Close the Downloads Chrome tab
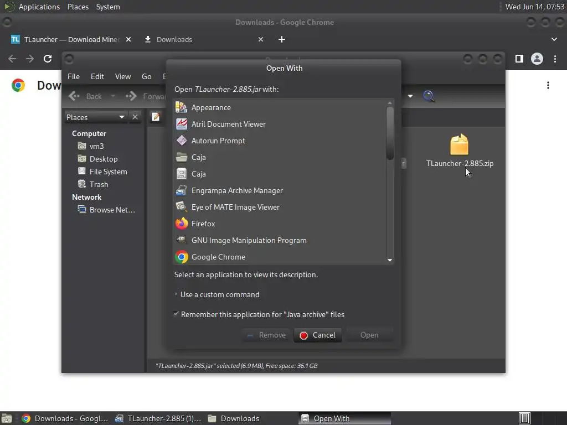Screen dimensions: 567x425 [261, 39]
